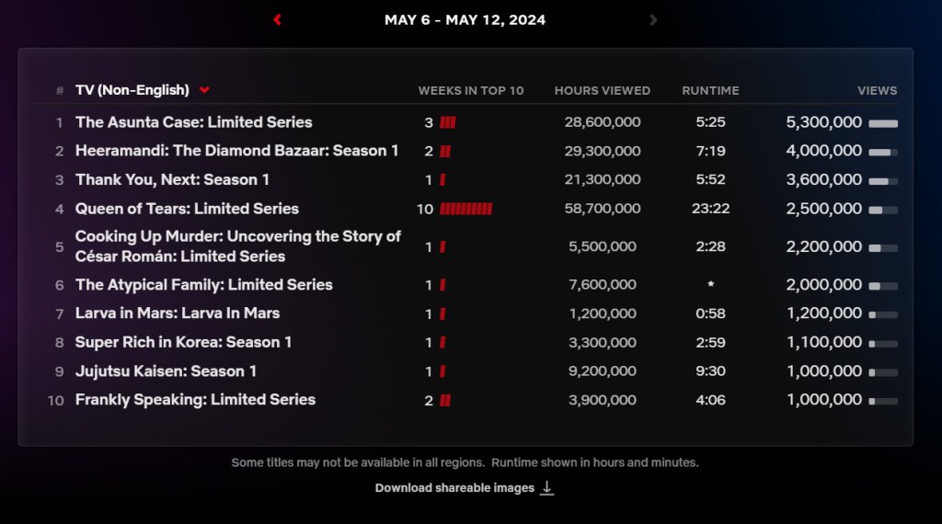The image size is (942, 524).
Task: Open Cooking Up Murder: César Román title
Action: pos(237,246)
